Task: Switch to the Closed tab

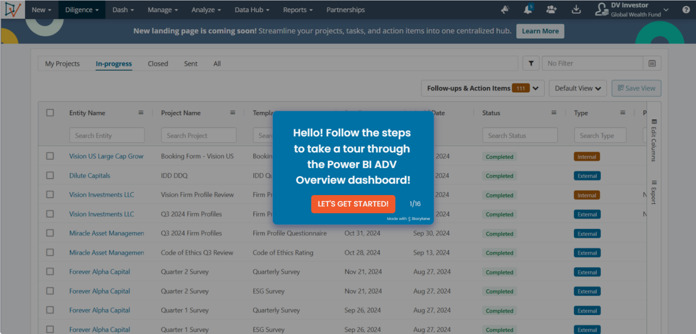Action: (158, 64)
